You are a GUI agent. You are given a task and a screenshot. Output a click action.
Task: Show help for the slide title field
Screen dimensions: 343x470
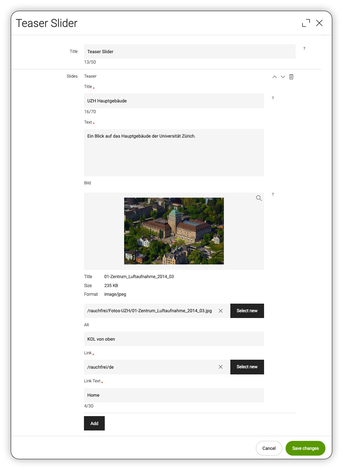(273, 98)
